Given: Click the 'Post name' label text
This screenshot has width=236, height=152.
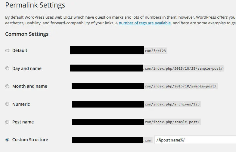Looking at the screenshot, I should click(x=23, y=122).
